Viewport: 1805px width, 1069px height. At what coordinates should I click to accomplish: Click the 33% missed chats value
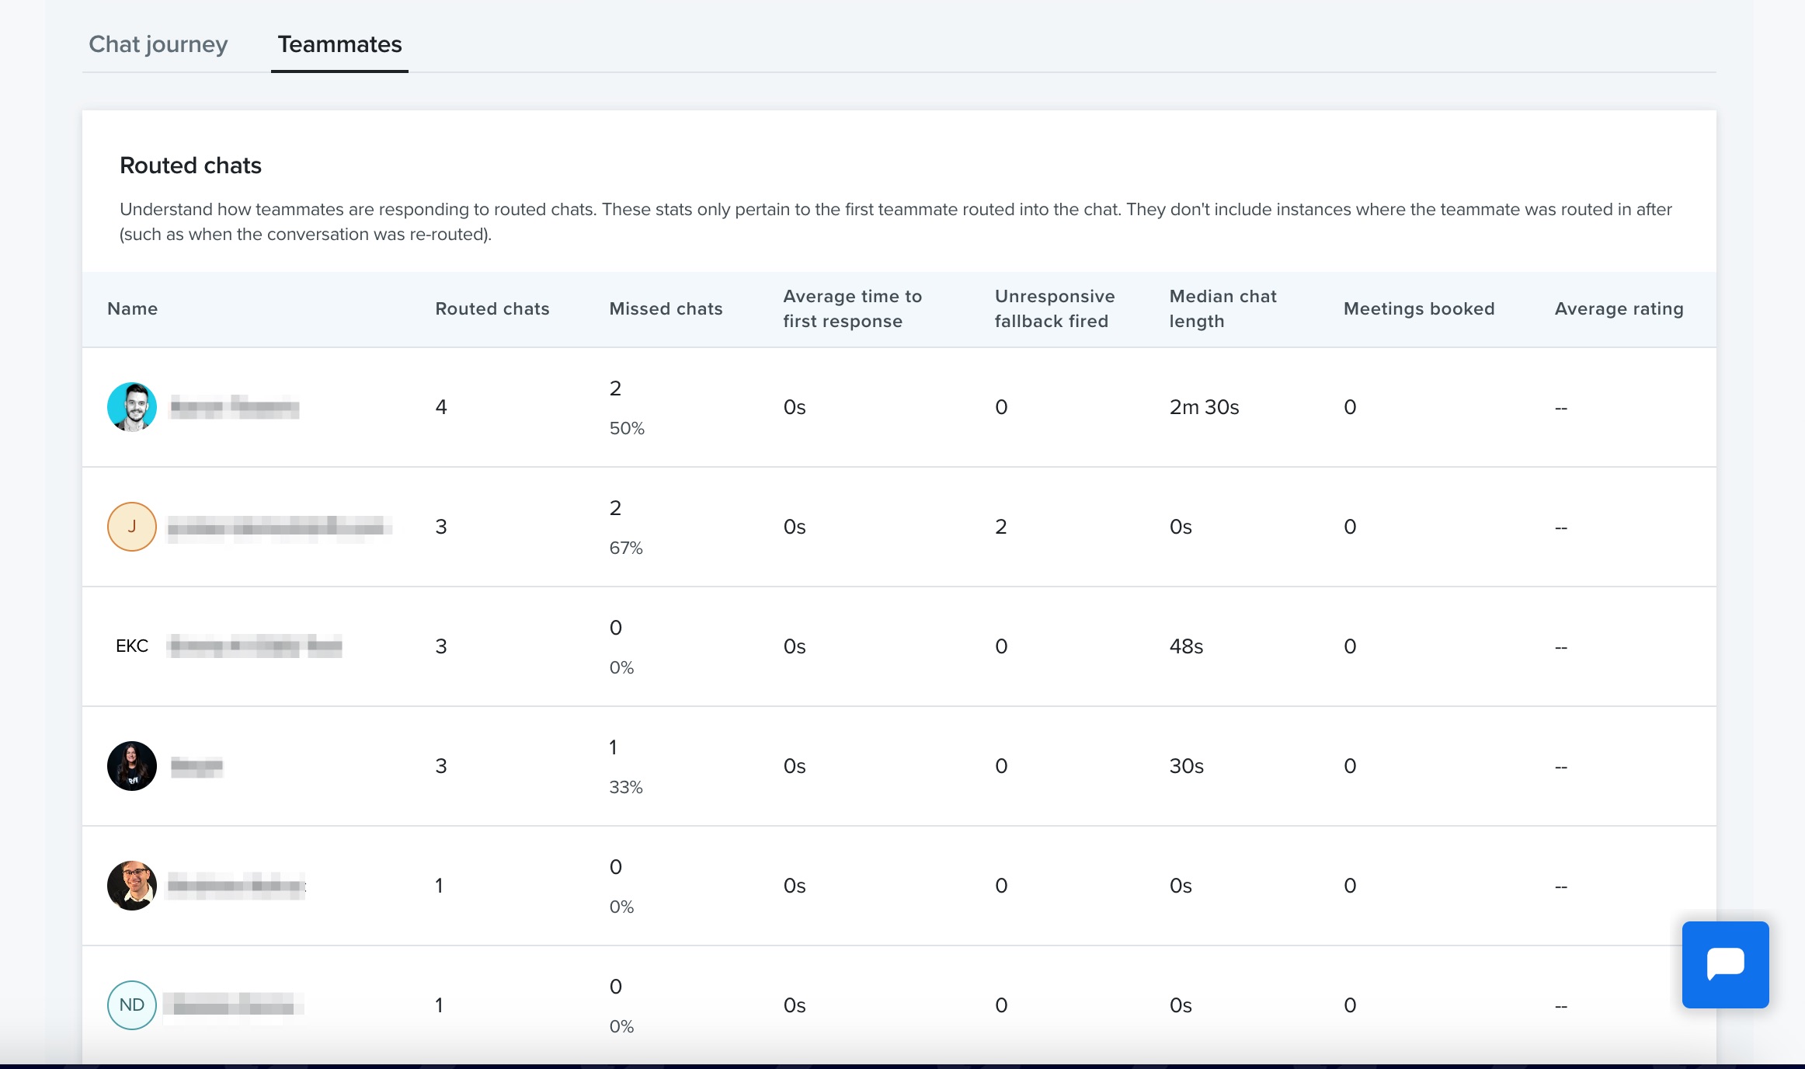[x=626, y=787]
